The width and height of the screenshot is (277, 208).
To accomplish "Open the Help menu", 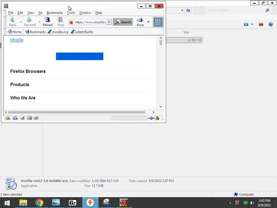I will (99, 13).
